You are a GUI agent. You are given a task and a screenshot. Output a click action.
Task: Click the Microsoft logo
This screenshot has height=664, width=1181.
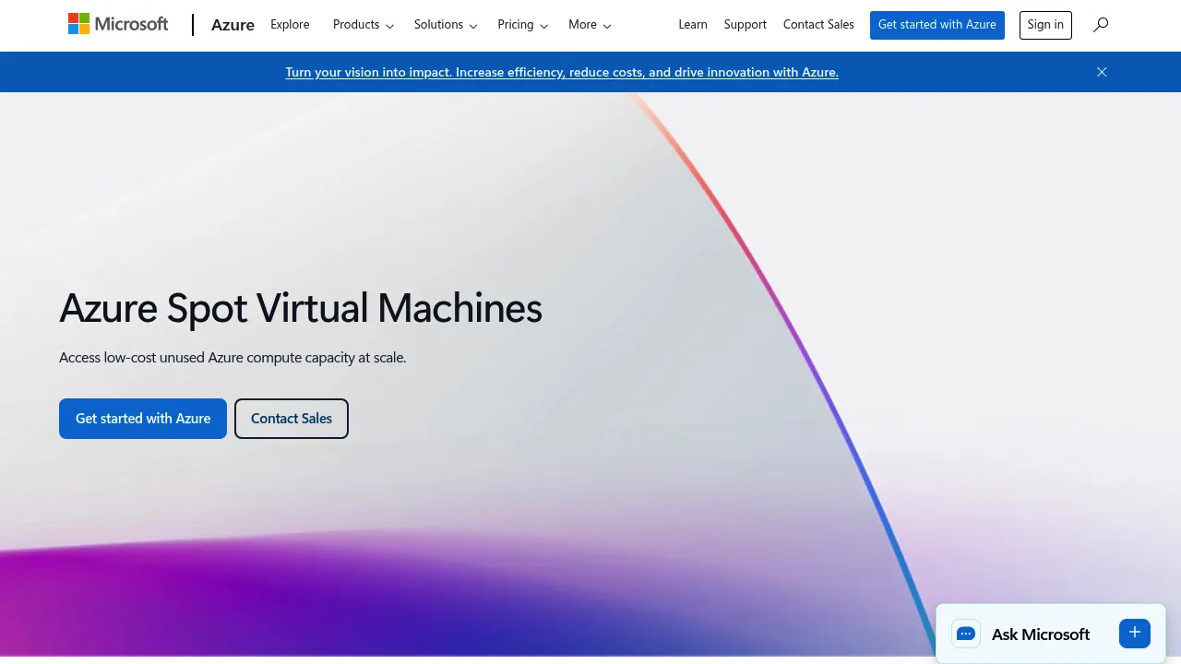[x=118, y=24]
